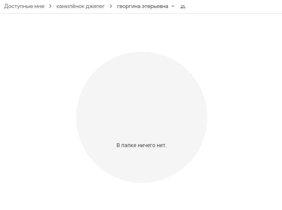View who has access using people icon
Screen dimensions: 282x210
point(183,6)
